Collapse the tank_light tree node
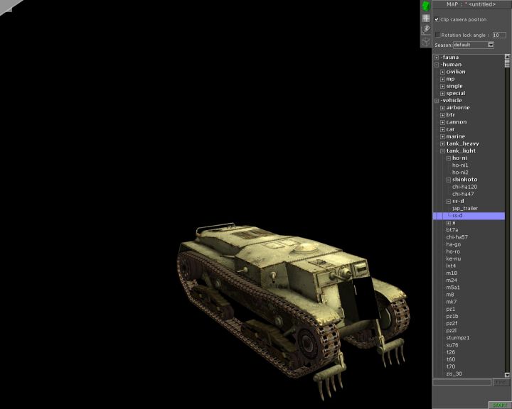The height and width of the screenshot is (409, 512). click(x=442, y=151)
